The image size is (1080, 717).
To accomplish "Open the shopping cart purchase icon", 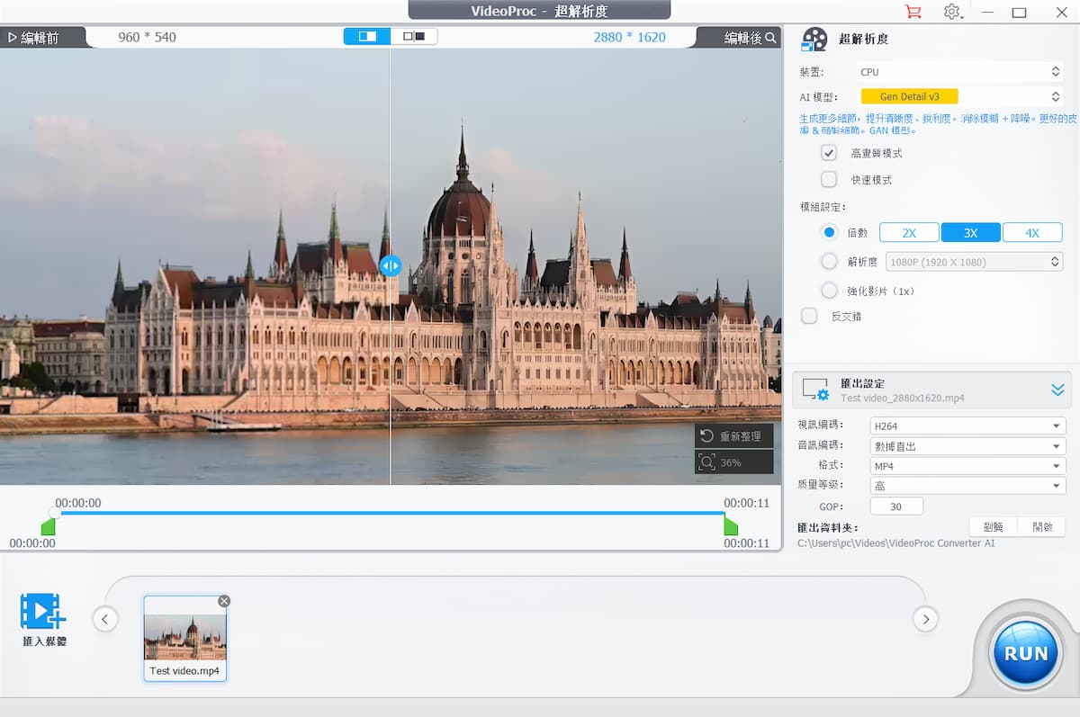I will pyautogui.click(x=913, y=12).
